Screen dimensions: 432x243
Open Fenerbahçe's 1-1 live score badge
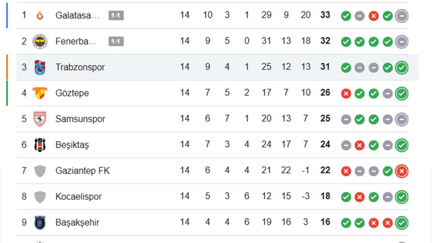[x=116, y=42]
